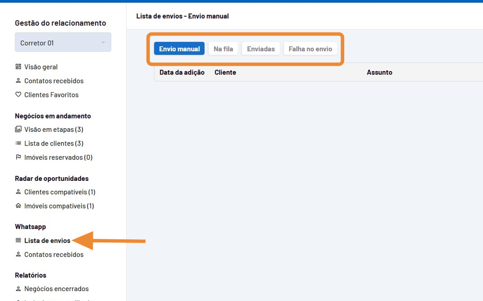Switch to the Na fila tab
The image size is (483, 301).
[x=223, y=49]
